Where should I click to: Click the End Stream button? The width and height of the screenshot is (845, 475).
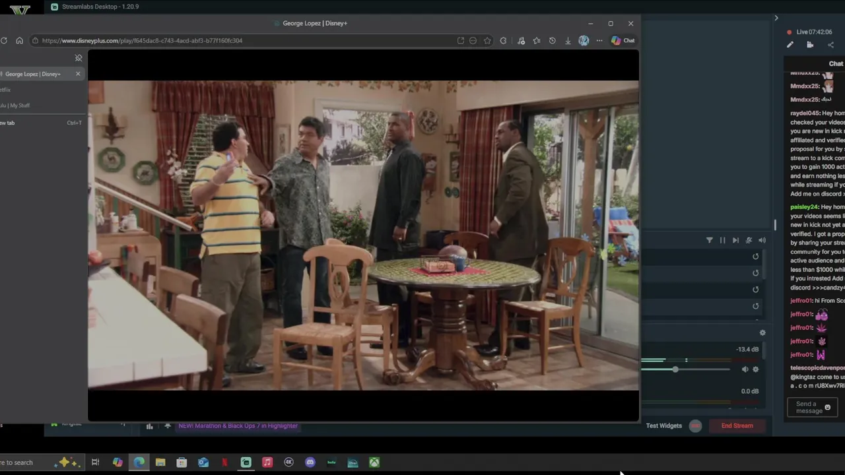click(737, 426)
